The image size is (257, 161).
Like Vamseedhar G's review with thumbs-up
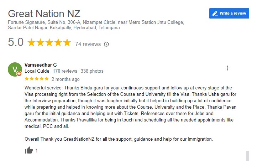pyautogui.click(x=29, y=150)
